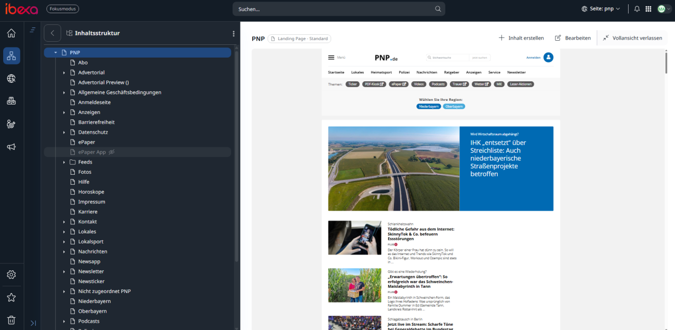This screenshot has height=330, width=675.
Task: Open the Inhaltsstruktur three-dots menu
Action: 234,33
